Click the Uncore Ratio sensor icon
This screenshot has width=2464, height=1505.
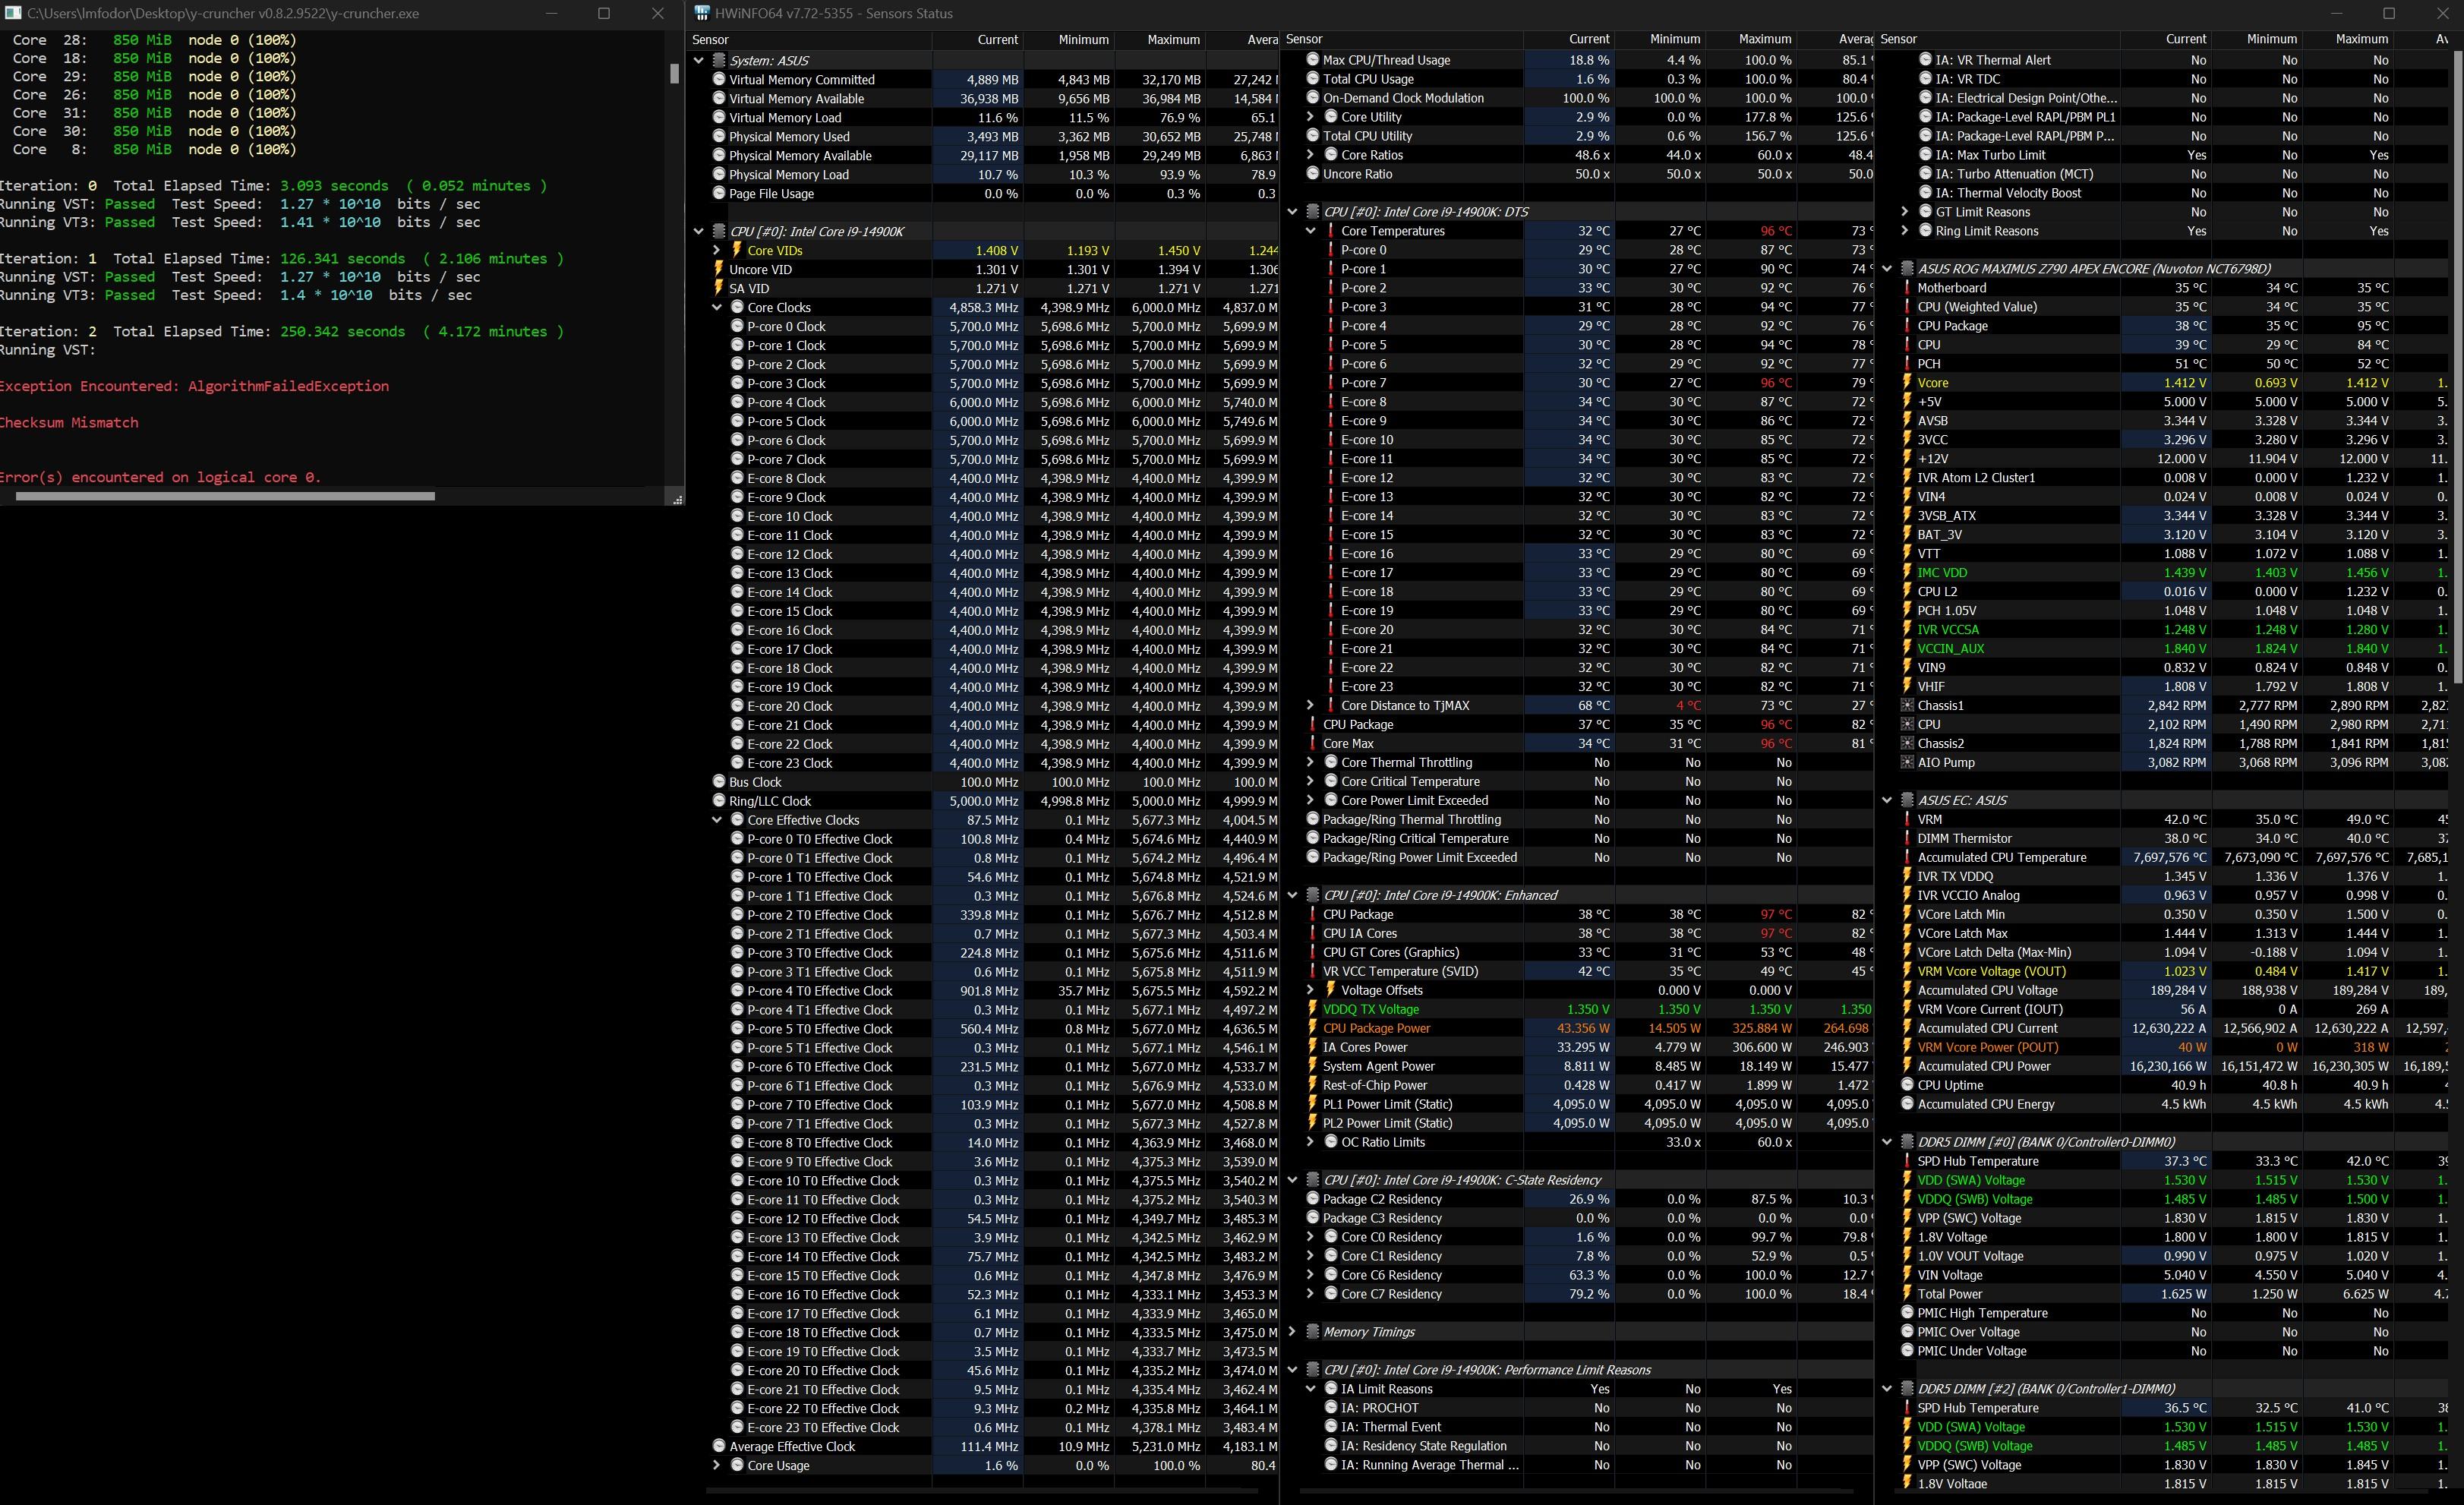[1312, 174]
